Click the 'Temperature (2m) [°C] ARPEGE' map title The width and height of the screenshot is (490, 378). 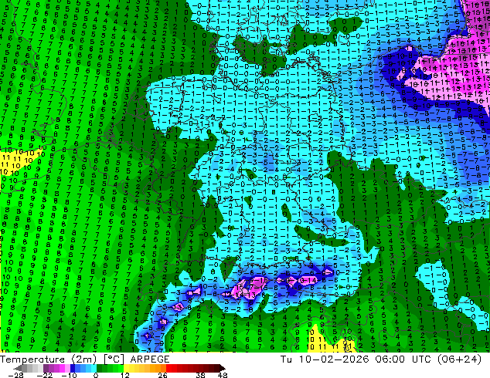point(85,359)
